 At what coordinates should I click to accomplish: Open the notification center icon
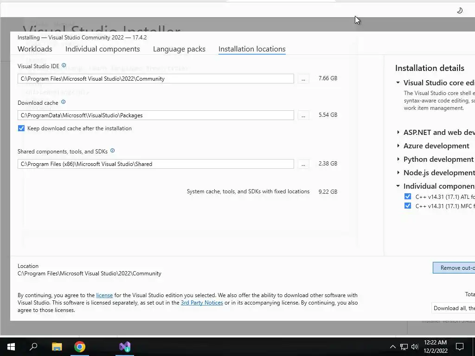click(460, 347)
